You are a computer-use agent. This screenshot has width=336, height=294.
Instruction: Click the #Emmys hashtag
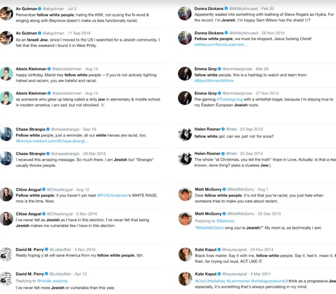[x=24, y=141]
